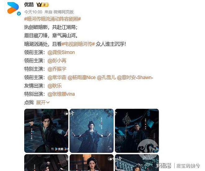This screenshot has width=205, height=171.
Task: Open mention @耿乐
Action: click(55, 86)
